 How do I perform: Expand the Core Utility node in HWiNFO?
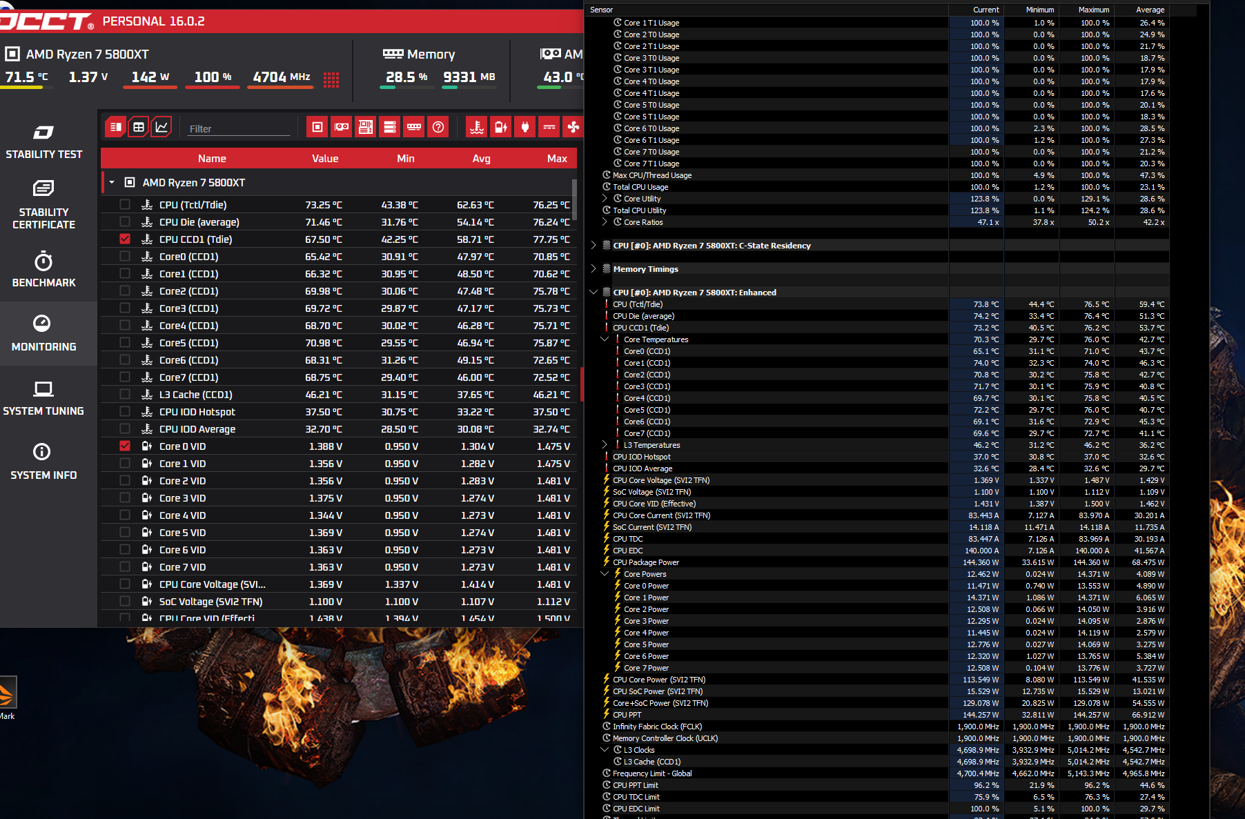pos(605,199)
